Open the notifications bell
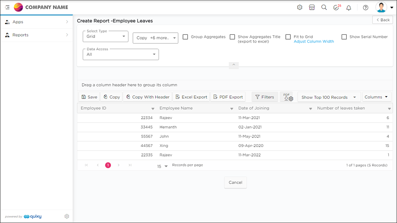Image resolution: width=397 pixels, height=223 pixels. coord(349,8)
